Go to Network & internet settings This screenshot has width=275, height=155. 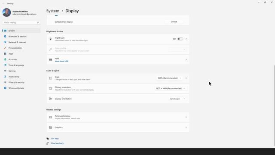point(21,42)
